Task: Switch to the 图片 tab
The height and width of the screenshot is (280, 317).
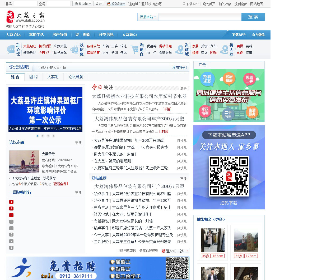Action: tap(34, 77)
